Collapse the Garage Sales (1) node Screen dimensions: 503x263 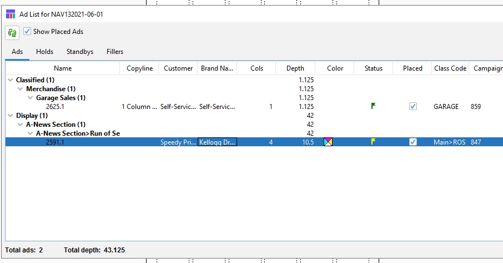point(31,98)
